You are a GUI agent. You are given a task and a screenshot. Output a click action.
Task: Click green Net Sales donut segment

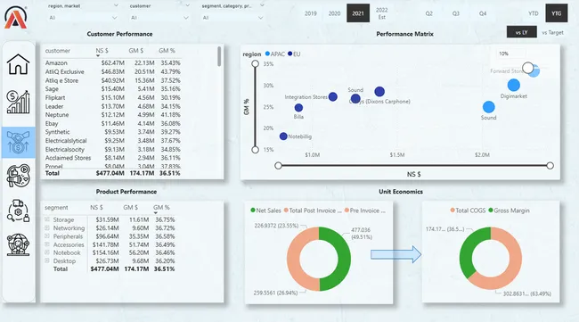click(x=344, y=259)
